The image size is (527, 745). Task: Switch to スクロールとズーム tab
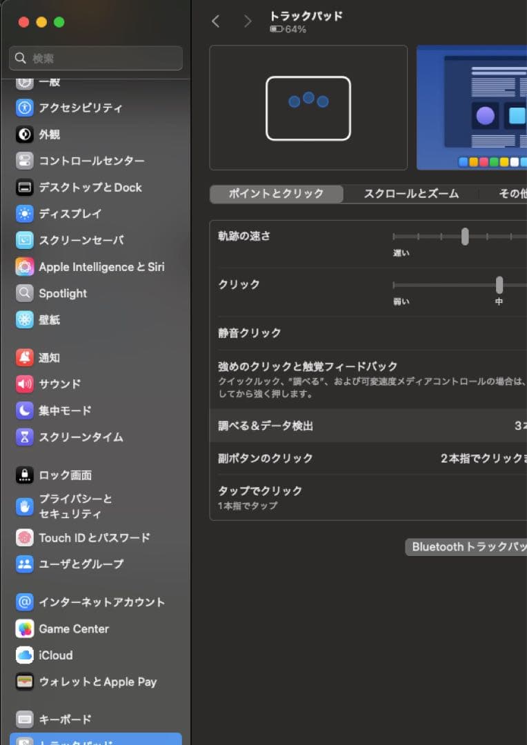tap(411, 194)
